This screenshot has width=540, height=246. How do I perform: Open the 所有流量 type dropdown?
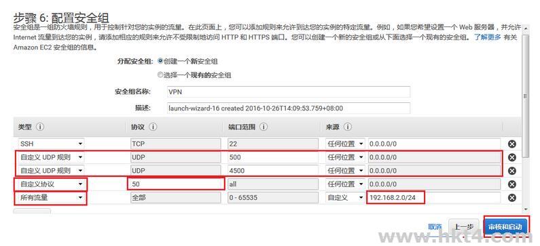pos(51,198)
